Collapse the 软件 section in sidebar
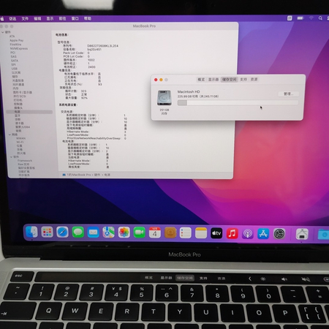Viewport: 329px width, 329px height. [x=11, y=157]
